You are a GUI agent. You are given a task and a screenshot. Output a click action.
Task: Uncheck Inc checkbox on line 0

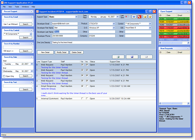point(87,65)
